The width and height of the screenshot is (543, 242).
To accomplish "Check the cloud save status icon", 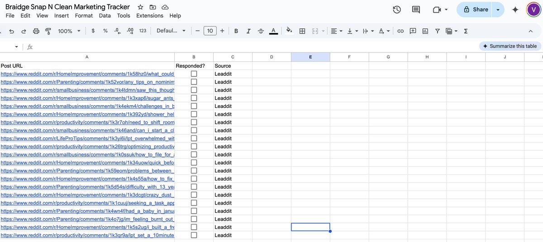I will 165,7.
